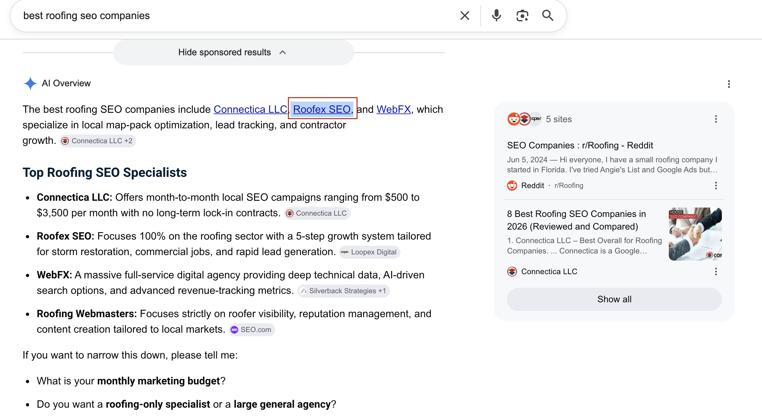Click the handshake thumbnail for Connectica article
Screen dimensions: 762x419
click(695, 234)
